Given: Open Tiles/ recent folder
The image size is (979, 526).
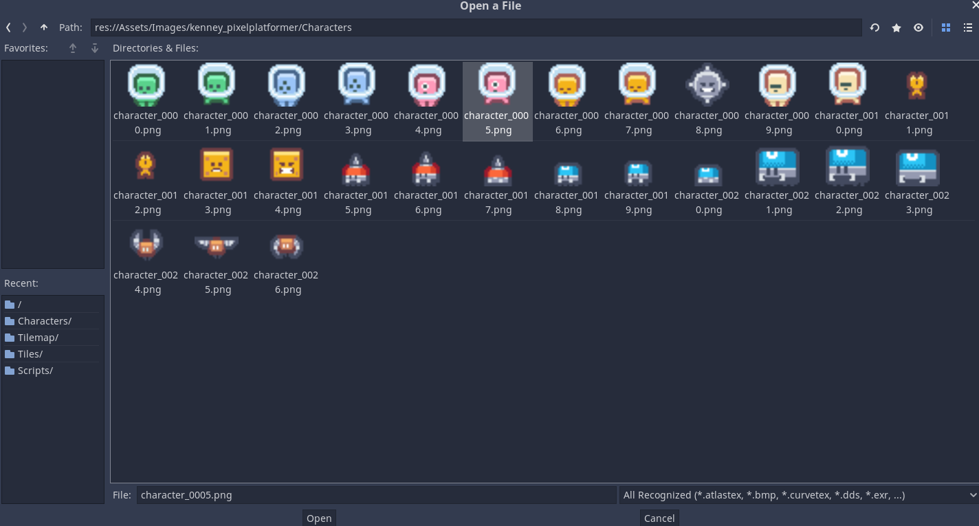Looking at the screenshot, I should pyautogui.click(x=53, y=354).
